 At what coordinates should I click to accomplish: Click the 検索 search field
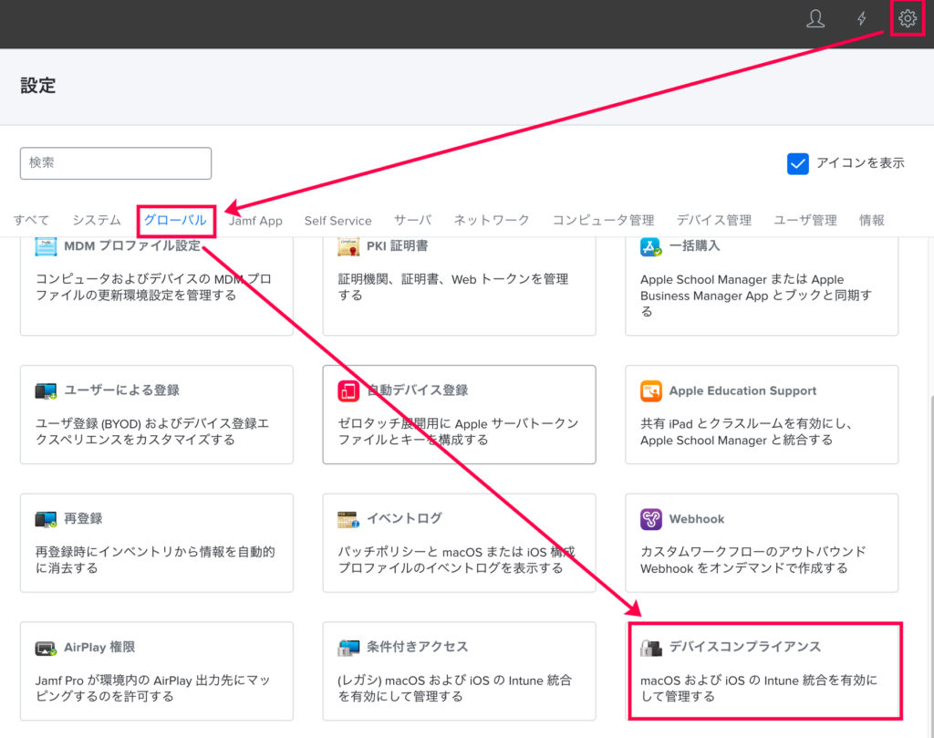[116, 163]
